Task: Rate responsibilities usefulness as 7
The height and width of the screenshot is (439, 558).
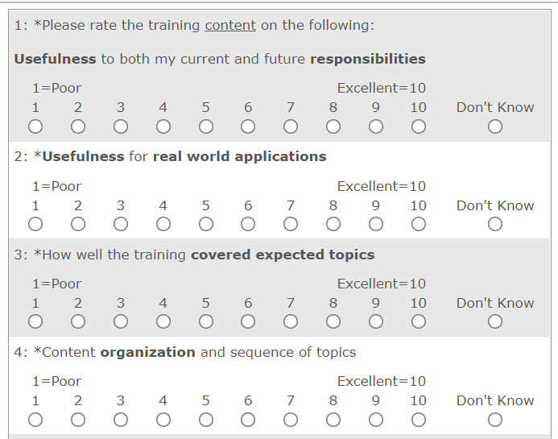Action: 291,126
